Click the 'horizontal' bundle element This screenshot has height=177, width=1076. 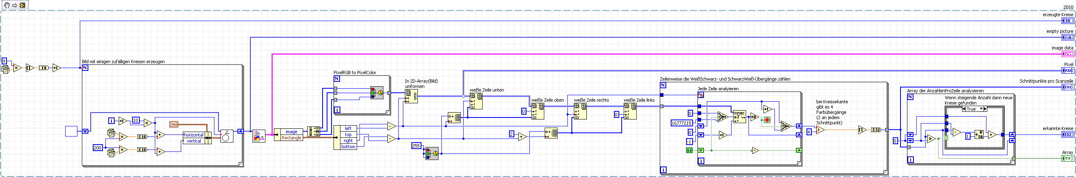[x=193, y=135]
